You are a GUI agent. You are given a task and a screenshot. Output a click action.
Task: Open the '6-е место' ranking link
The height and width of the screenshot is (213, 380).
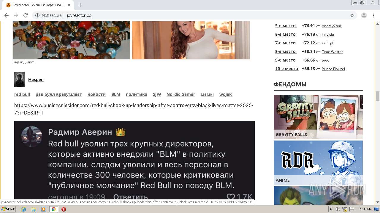click(285, 34)
